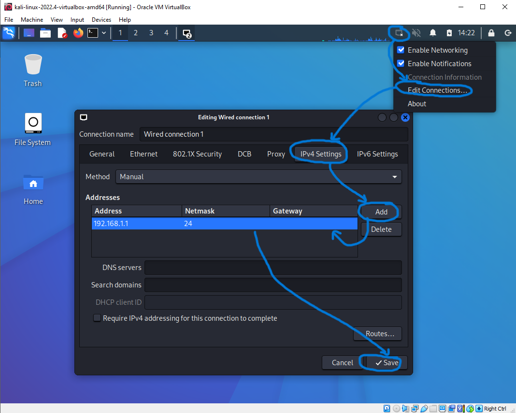Open the file manager panel icon

[45, 33]
